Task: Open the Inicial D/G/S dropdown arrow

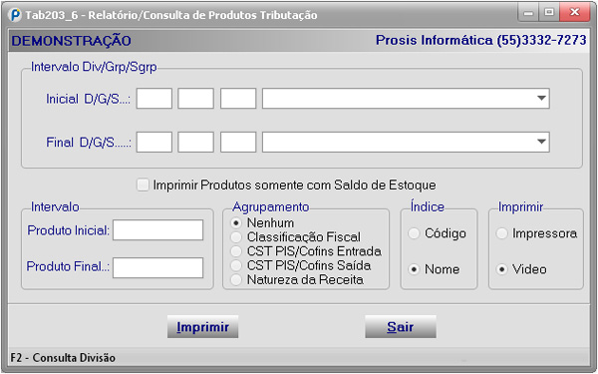Action: pyautogui.click(x=541, y=99)
